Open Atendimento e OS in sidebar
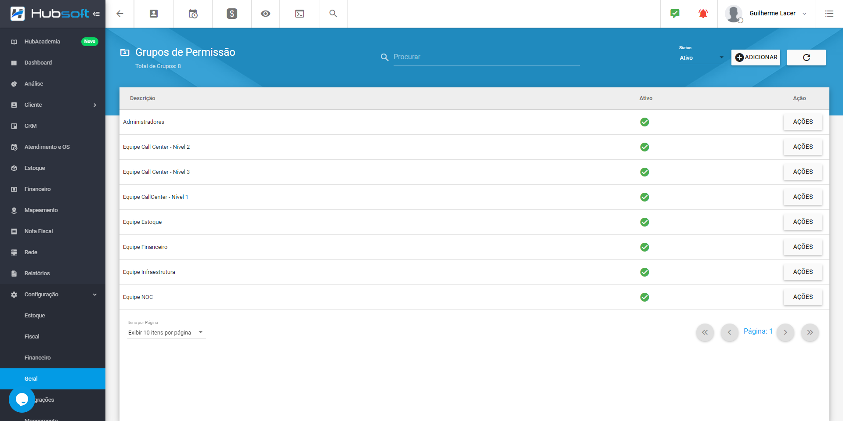843x421 pixels. (x=53, y=147)
